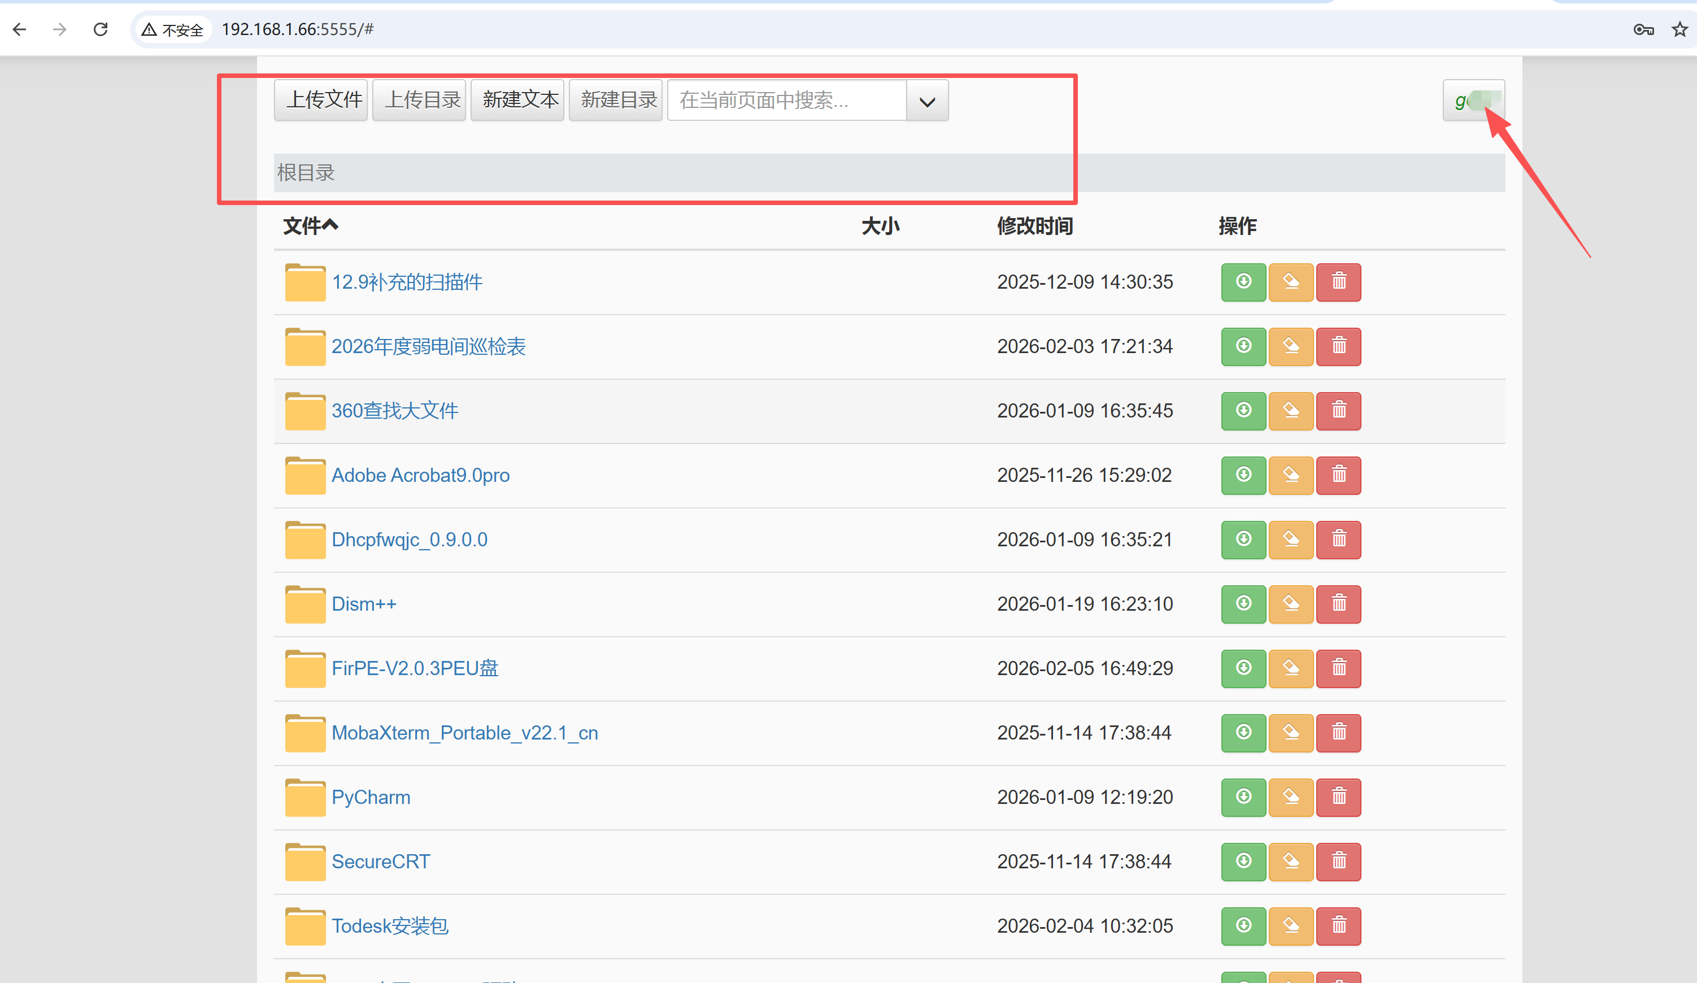Screen dimensions: 1697x983
Task: Click red trash icon for SecureCRT
Action: pos(1338,862)
